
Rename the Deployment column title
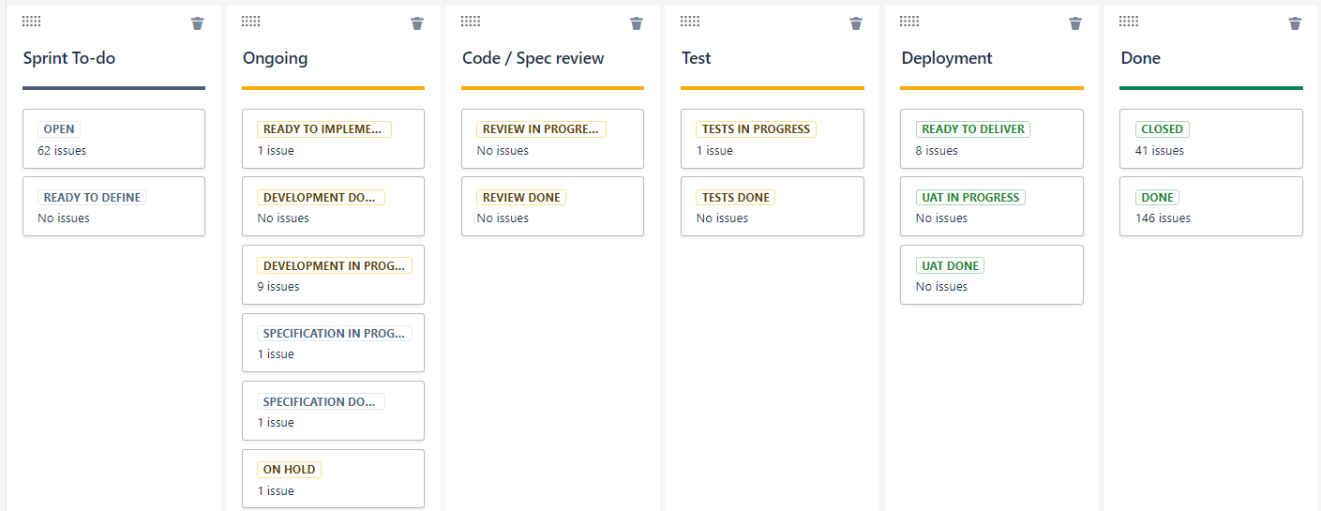tap(947, 58)
